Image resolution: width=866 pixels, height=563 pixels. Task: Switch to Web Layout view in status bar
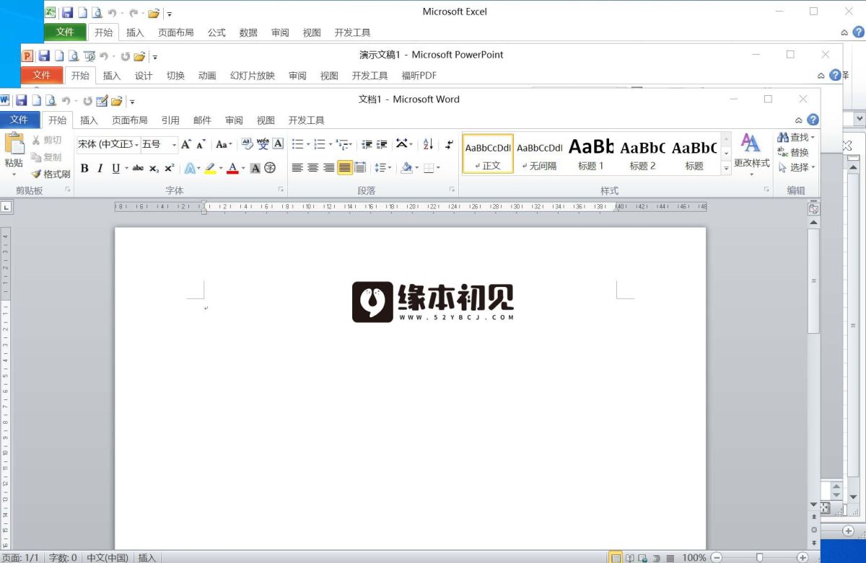(x=643, y=558)
